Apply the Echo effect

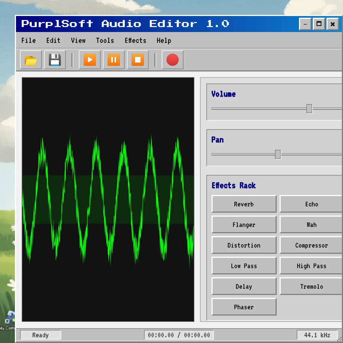click(312, 204)
